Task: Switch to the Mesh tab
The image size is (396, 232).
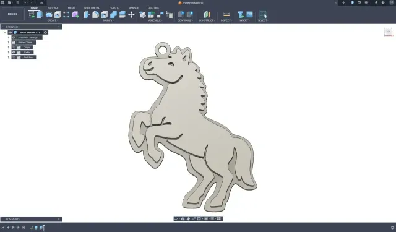Action: pyautogui.click(x=71, y=8)
